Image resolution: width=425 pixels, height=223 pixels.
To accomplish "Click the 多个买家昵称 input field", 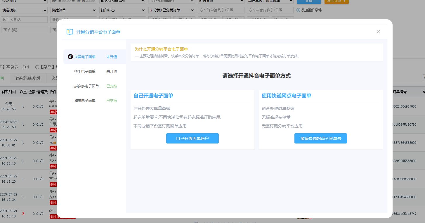I will 270,10.
